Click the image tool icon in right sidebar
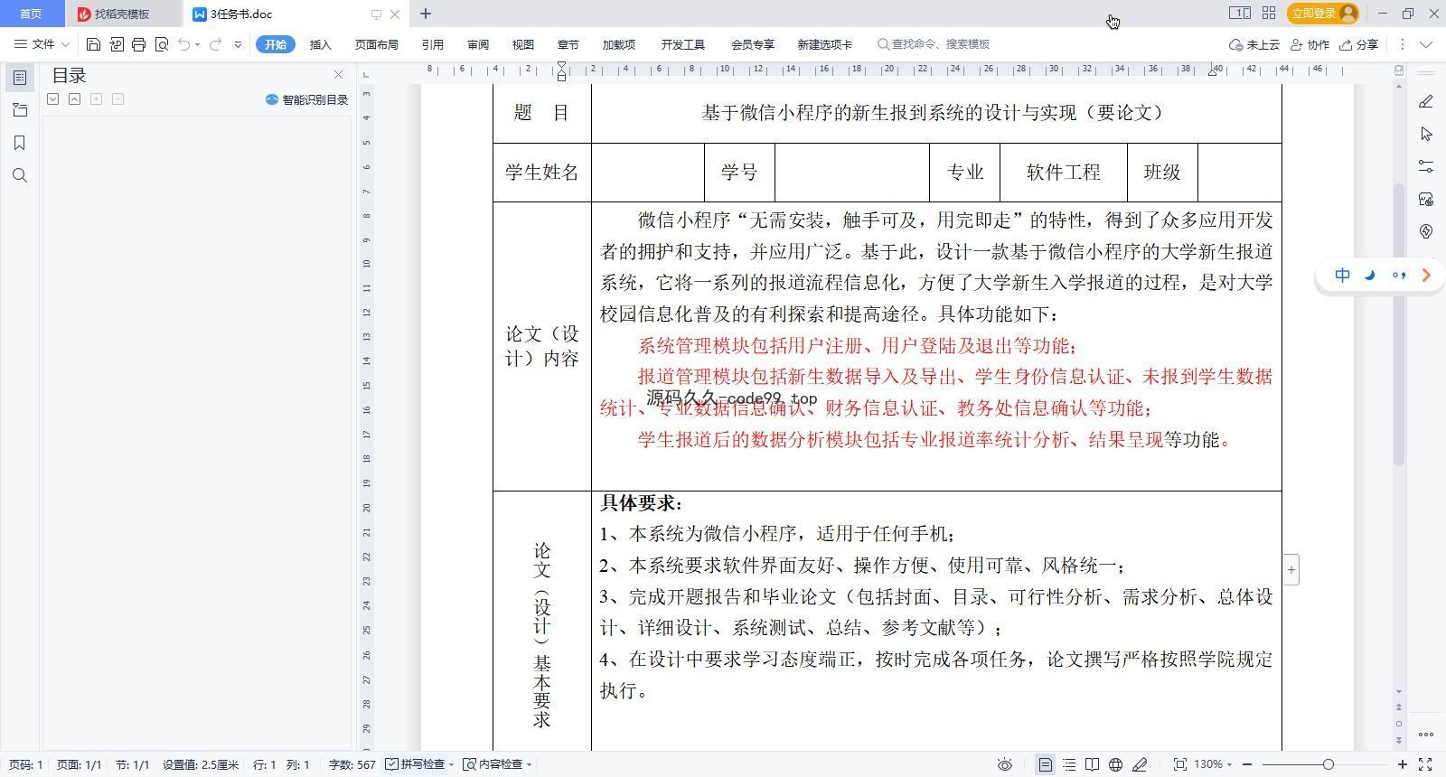Viewport: 1446px width, 777px height. pos(1426,199)
